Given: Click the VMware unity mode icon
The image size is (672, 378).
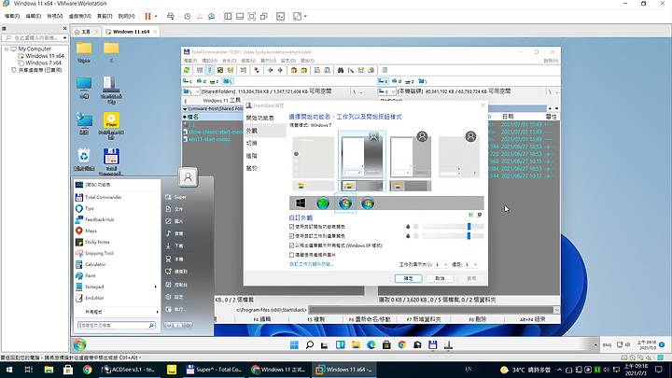Looking at the screenshot, I should tap(263, 16).
